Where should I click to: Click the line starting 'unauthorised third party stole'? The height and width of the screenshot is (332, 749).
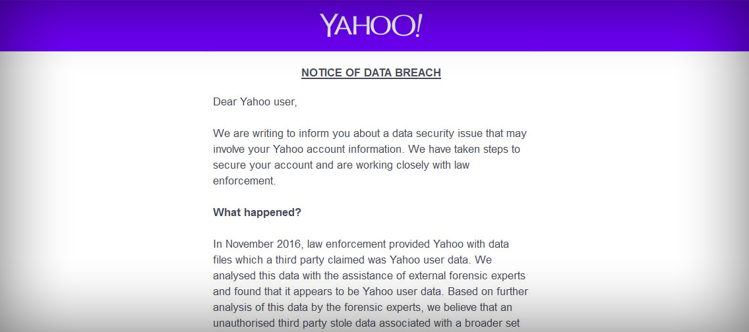tap(367, 323)
